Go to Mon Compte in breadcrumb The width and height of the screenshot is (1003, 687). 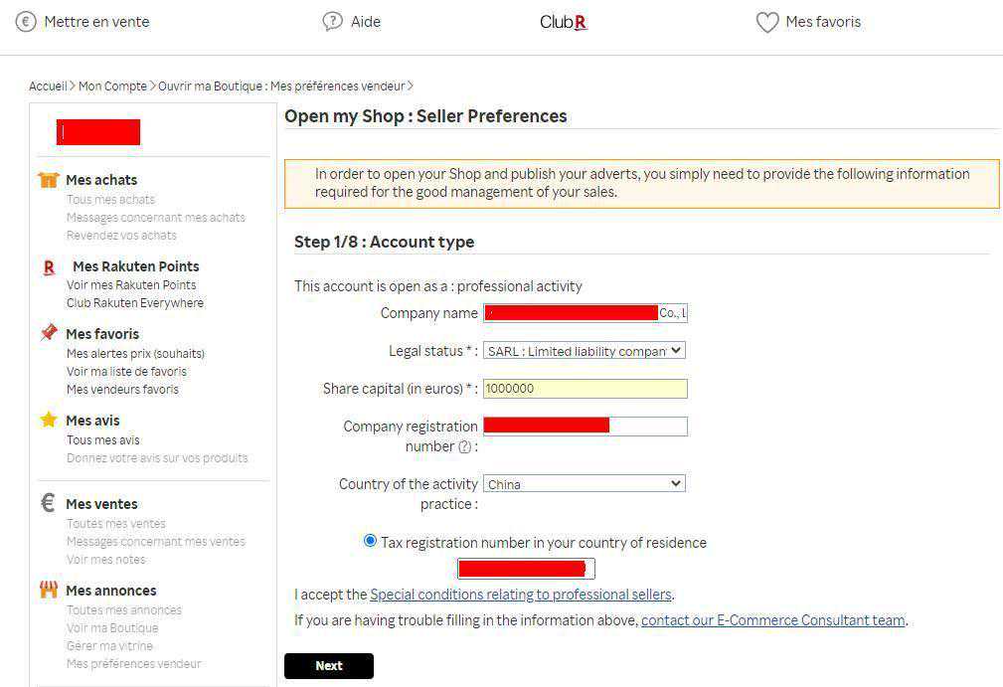pos(112,86)
